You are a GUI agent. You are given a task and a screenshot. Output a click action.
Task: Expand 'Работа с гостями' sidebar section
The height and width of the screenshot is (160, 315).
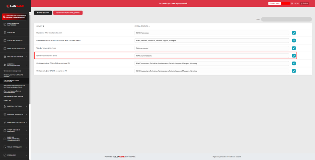(x=15, y=106)
